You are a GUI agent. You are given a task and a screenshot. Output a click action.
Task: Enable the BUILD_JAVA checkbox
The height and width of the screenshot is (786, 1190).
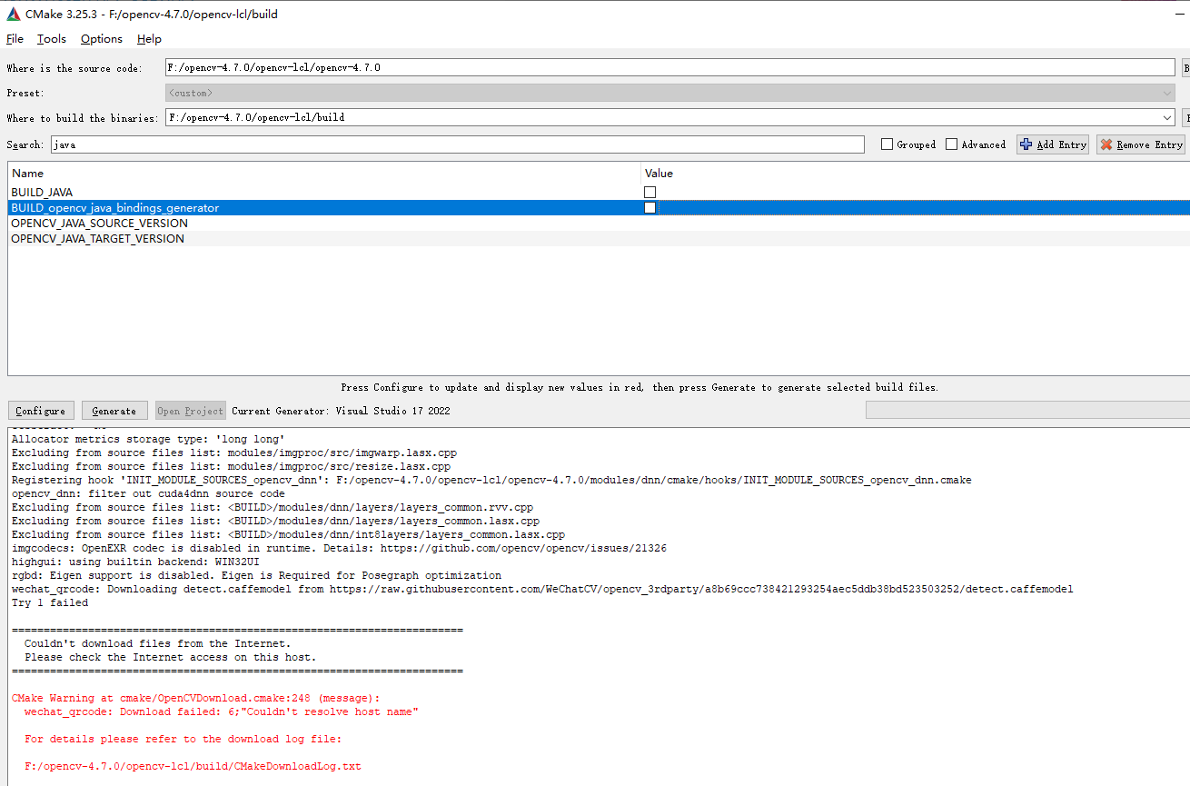point(650,192)
